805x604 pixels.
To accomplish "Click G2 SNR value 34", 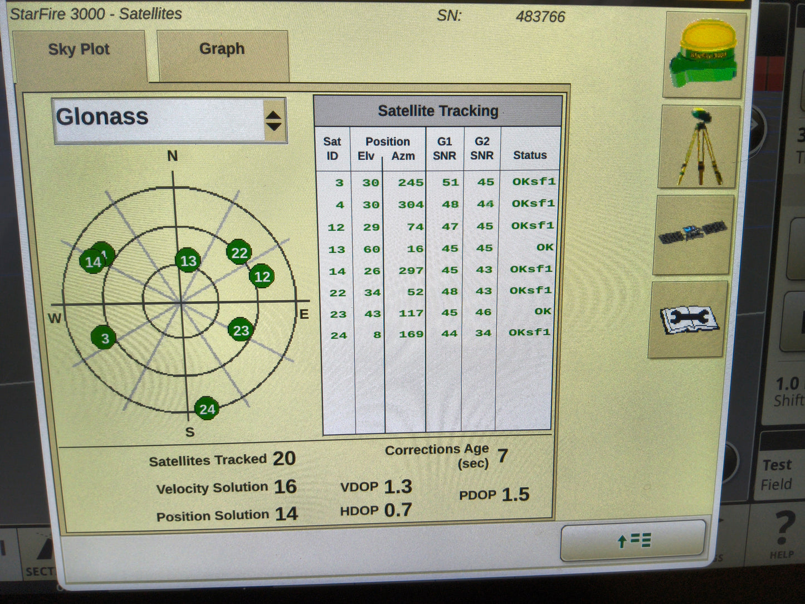I will [483, 333].
